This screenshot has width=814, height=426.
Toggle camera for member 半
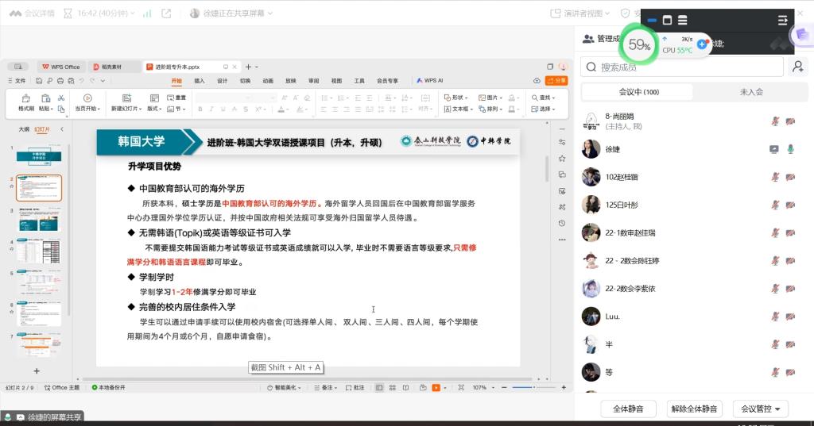(790, 344)
